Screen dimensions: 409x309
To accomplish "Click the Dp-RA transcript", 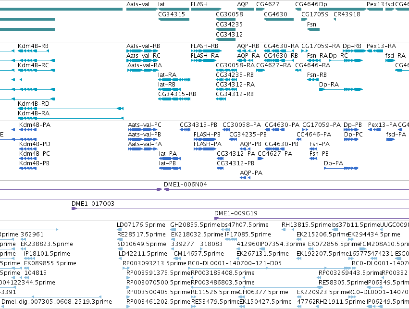I will [341, 89].
